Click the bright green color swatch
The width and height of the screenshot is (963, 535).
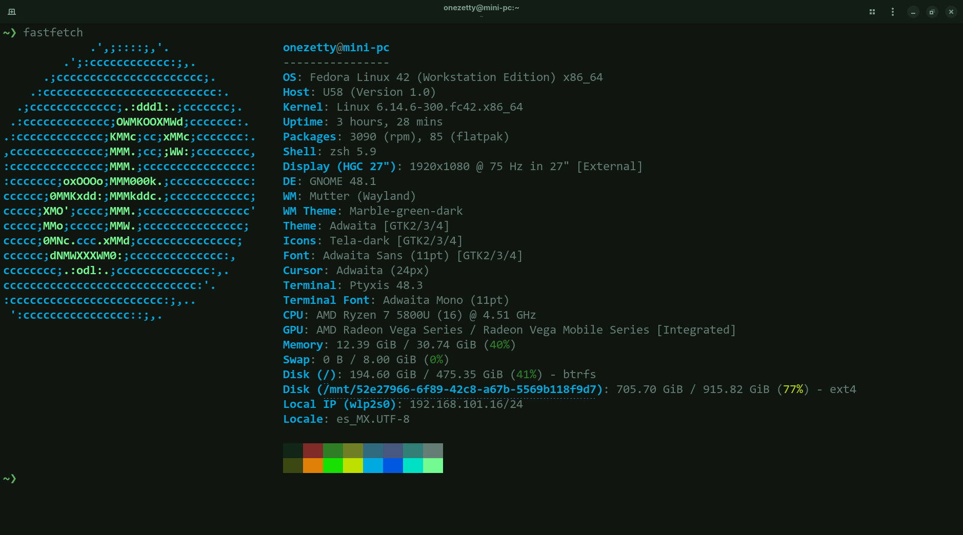click(333, 465)
